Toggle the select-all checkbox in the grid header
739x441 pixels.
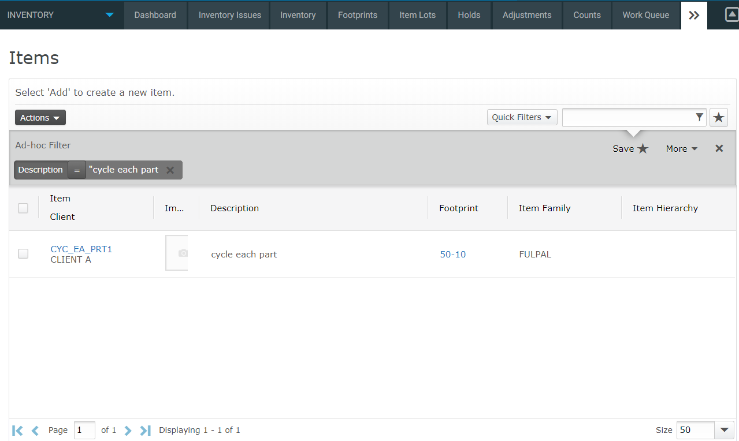[x=23, y=208]
